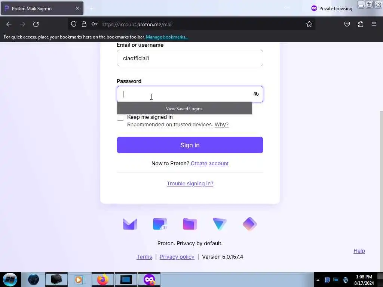Close the Proton Mail: Sign-in tab
383x287 pixels.
pyautogui.click(x=77, y=8)
